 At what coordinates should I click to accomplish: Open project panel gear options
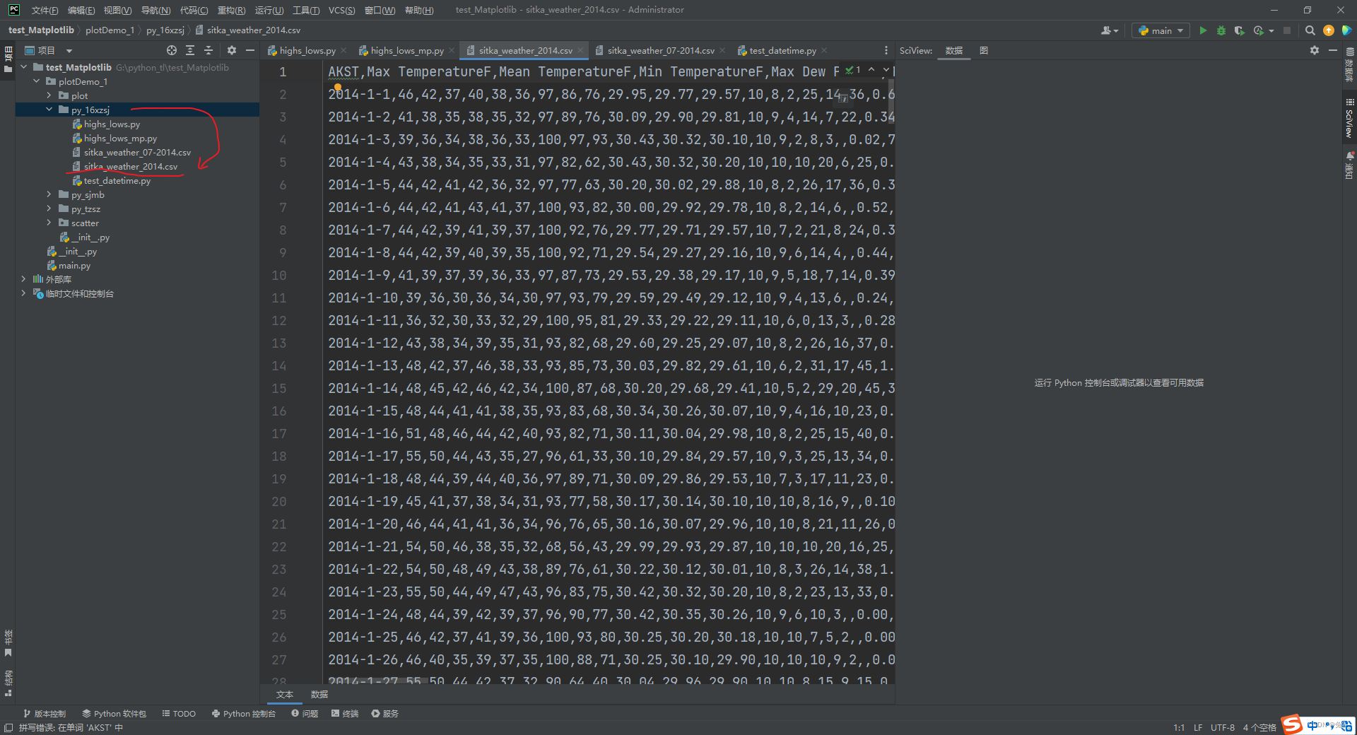point(232,50)
